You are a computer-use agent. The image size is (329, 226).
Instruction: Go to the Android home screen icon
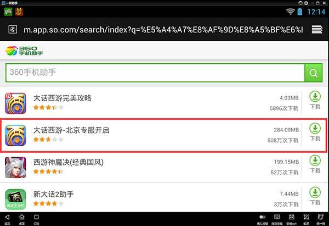pos(22,217)
